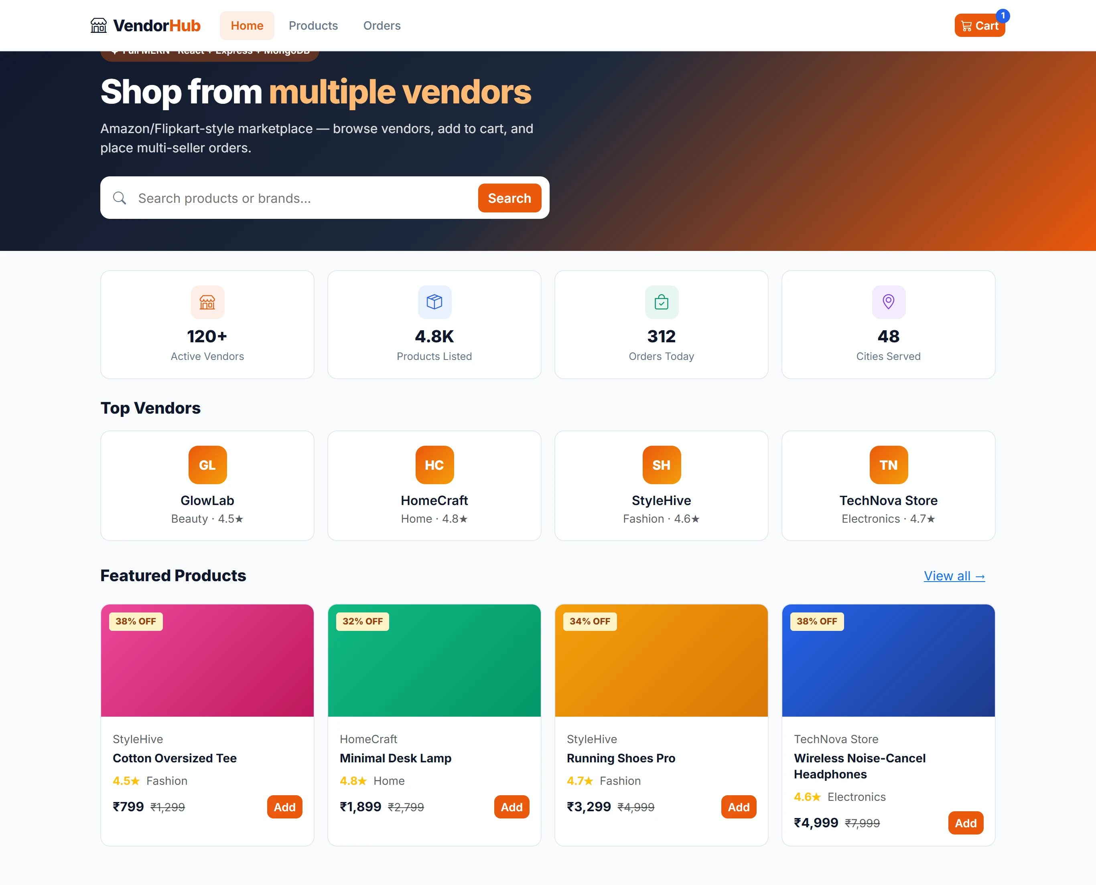Open the Orders nav tab
Screen dimensions: 1096x885
click(x=382, y=26)
